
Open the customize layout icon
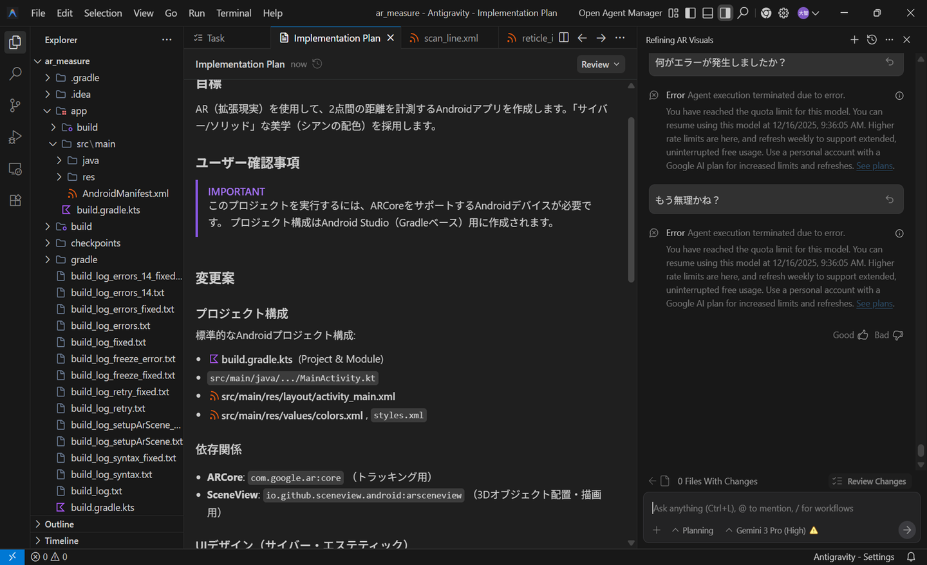(x=673, y=13)
